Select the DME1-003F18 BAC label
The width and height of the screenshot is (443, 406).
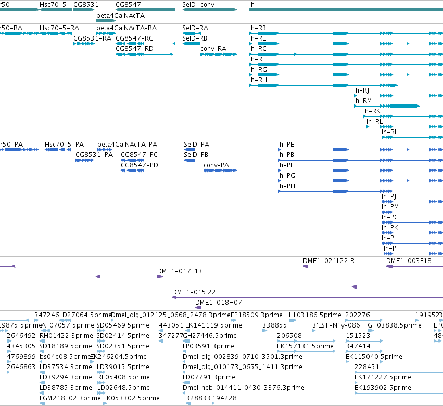pos(409,260)
